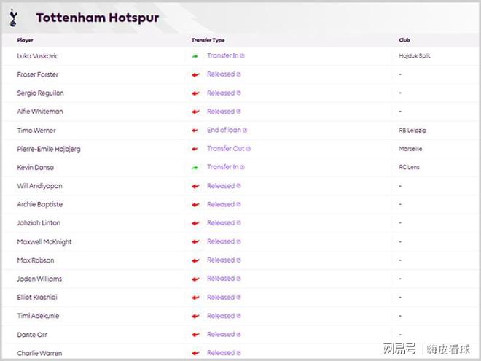Click green arrow icon in Kevin Danso row
This screenshot has height=361, width=481.
click(x=195, y=167)
